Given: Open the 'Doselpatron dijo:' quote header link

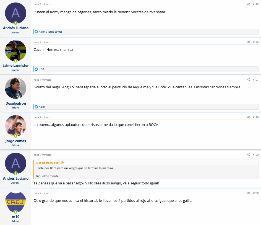Looking at the screenshot, I should click(48, 163).
